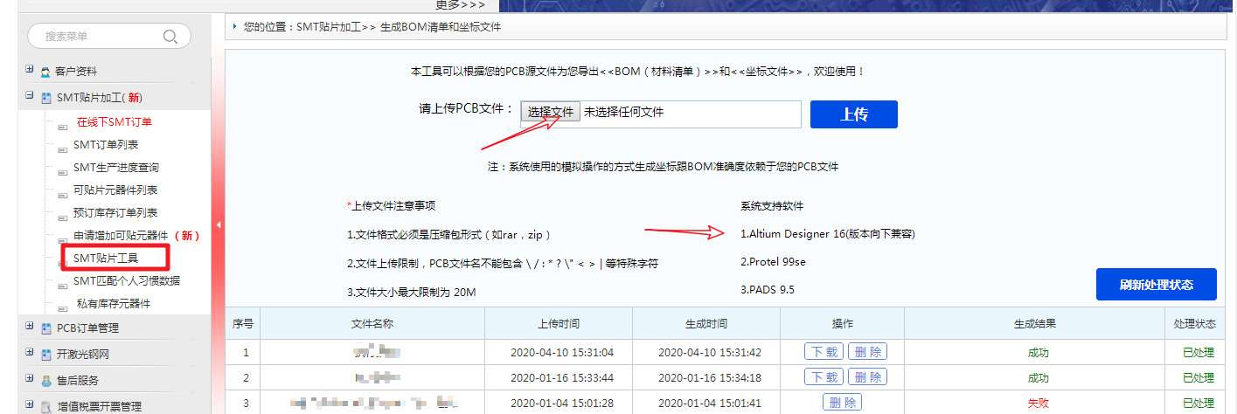1237x414 pixels.
Task: Expand the PCB订单管理 tree node
Action: (x=30, y=327)
